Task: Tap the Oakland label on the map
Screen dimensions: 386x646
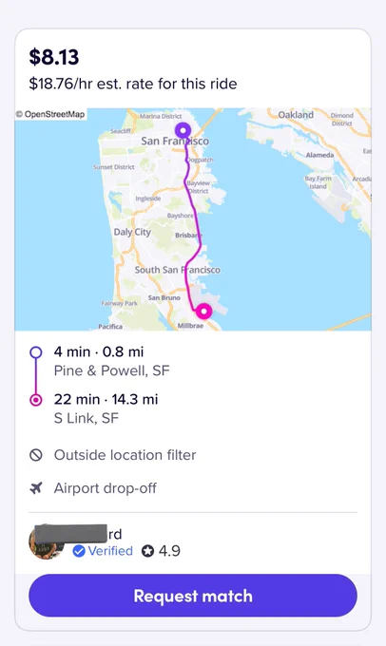Action: click(296, 115)
